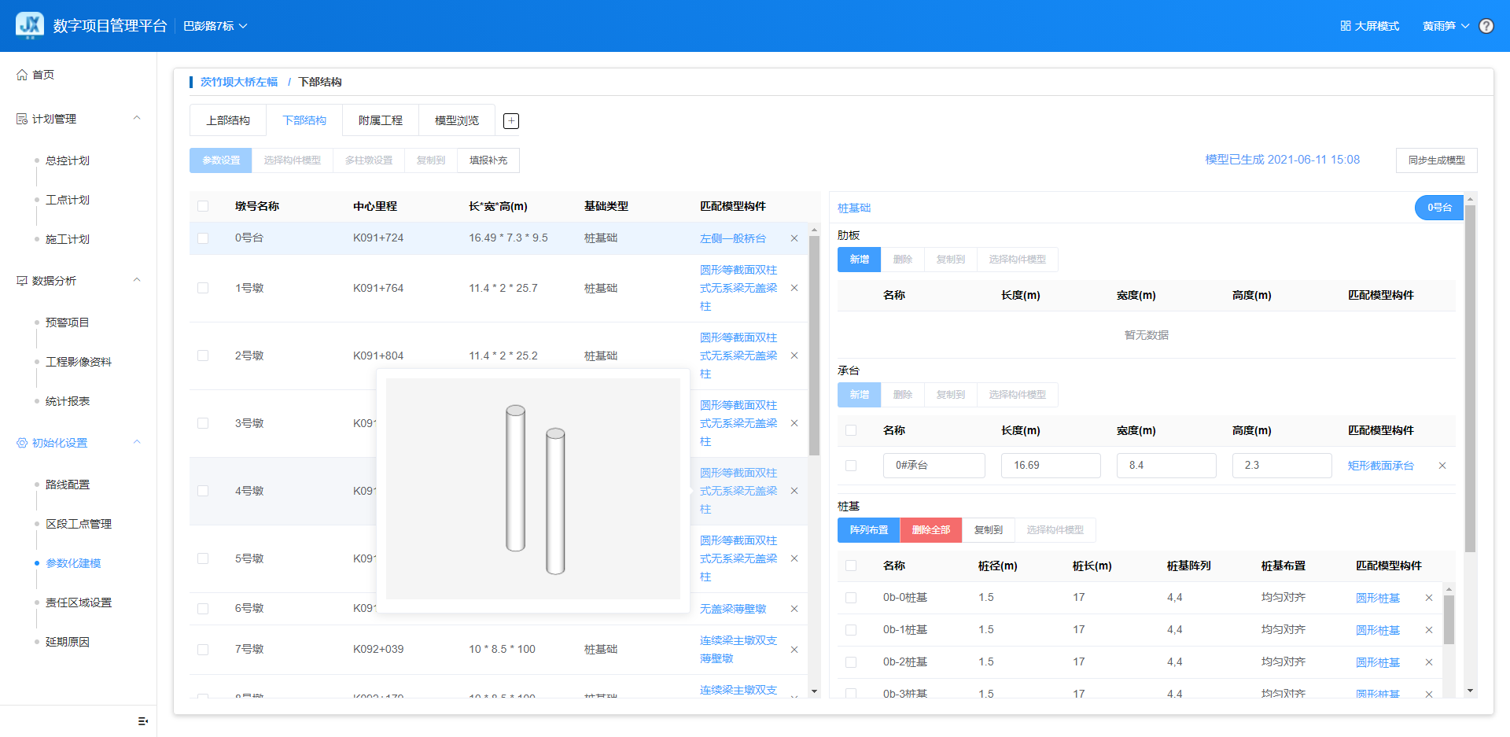The height and width of the screenshot is (737, 1510).
Task: Click the platform logo icon
Action: click(x=30, y=26)
